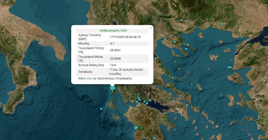This screenshot has width=268, height=140.
Task: Select the lone marker in the Ionian Sea west of Kefalonia
Action: coord(101,109)
